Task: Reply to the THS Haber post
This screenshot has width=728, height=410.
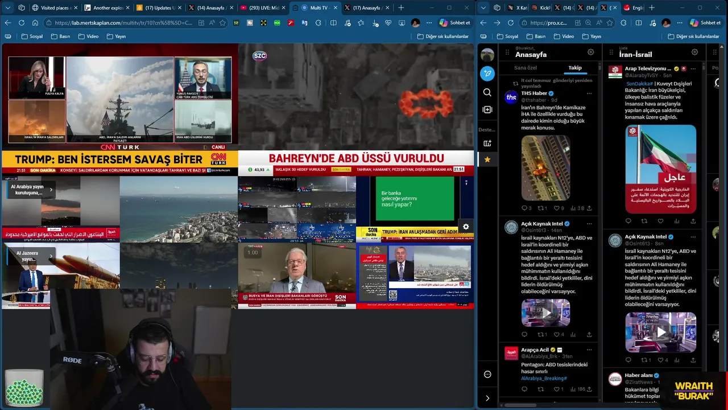Action: click(x=524, y=208)
